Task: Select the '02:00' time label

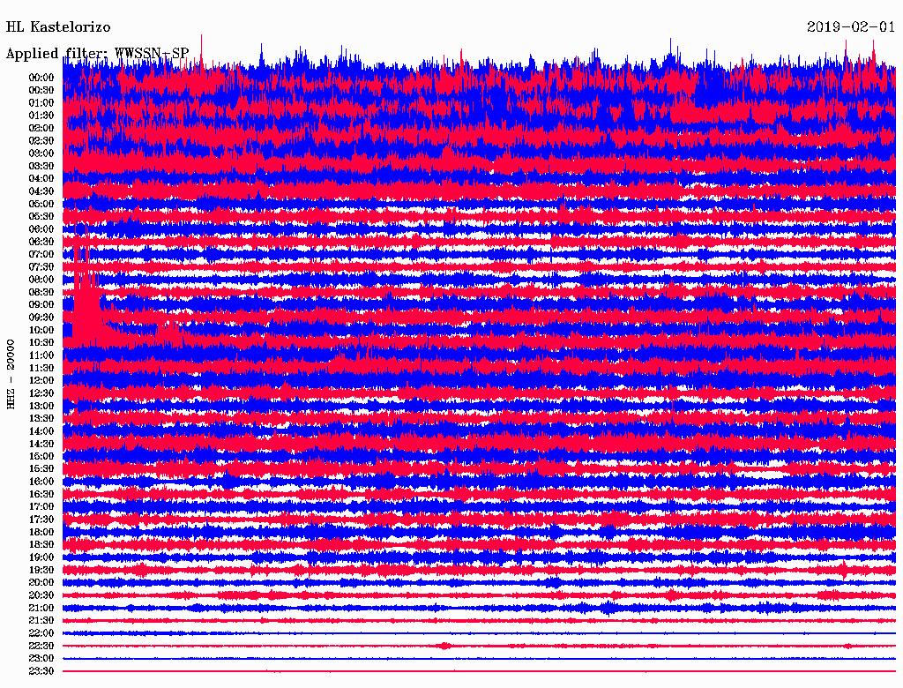Action: click(x=41, y=129)
